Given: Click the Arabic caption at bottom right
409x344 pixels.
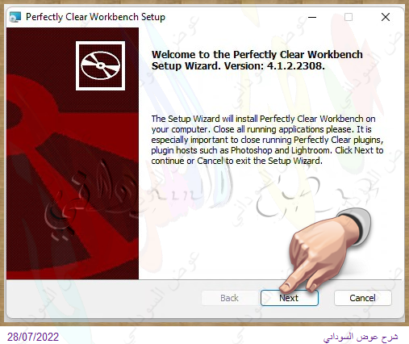Looking at the screenshot, I should click(361, 337).
